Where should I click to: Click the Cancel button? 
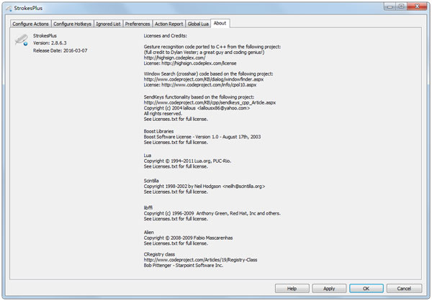404,289
